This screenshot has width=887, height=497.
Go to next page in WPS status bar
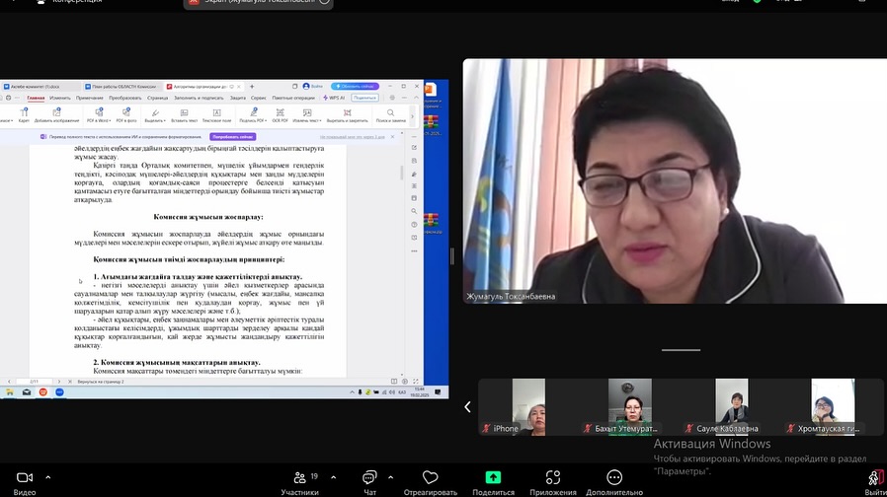pos(59,382)
